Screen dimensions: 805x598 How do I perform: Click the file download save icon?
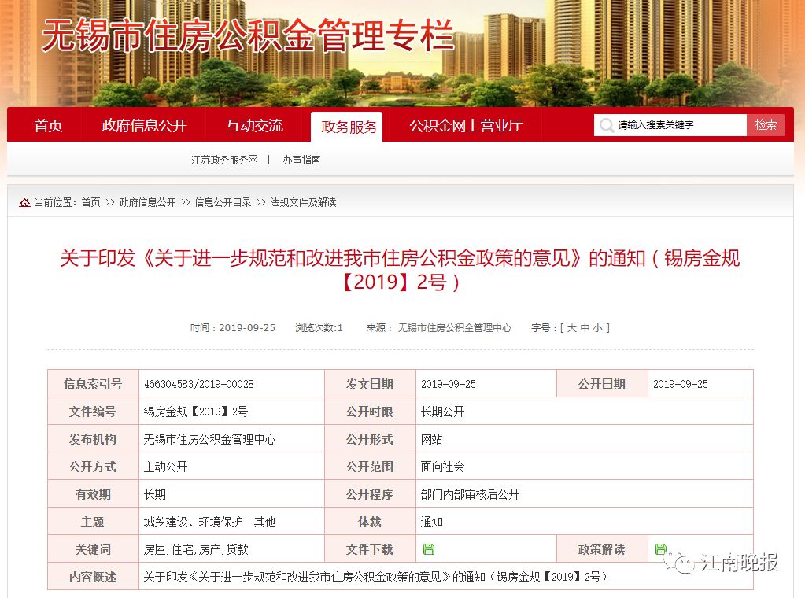tap(429, 549)
